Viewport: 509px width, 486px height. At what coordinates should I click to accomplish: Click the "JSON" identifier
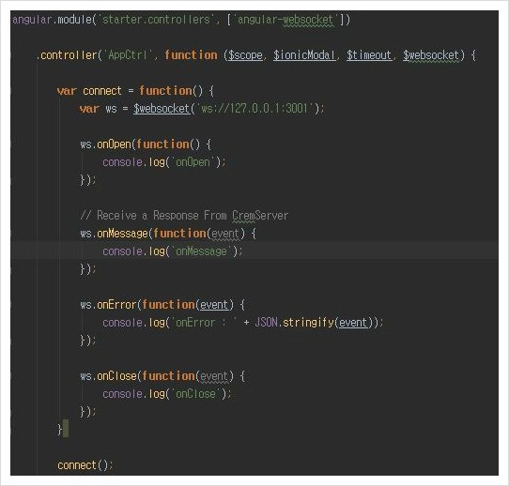[266, 323]
